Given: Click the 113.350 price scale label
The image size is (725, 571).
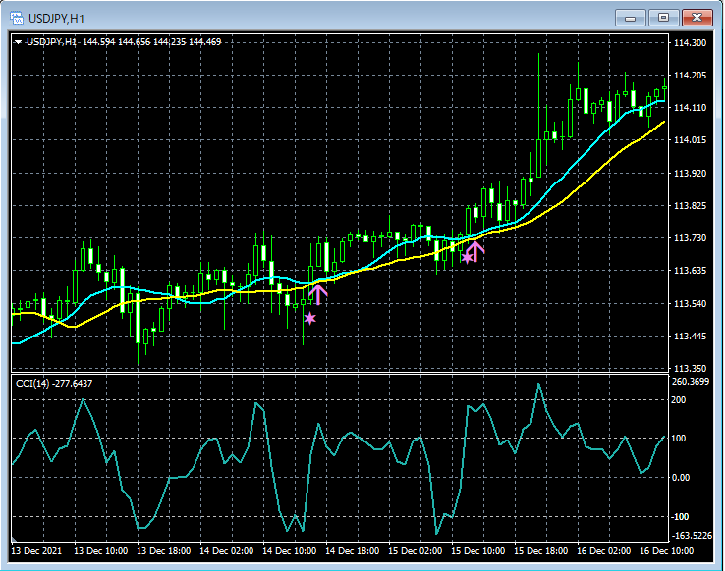Looking at the screenshot, I should (691, 368).
